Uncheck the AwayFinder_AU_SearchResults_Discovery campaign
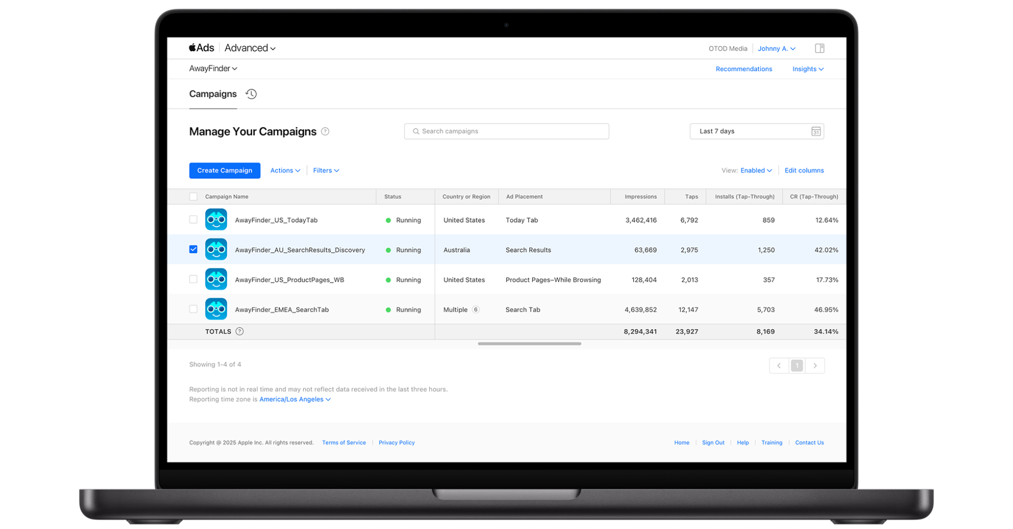Image resolution: width=1013 pixels, height=529 pixels. pyautogui.click(x=193, y=249)
